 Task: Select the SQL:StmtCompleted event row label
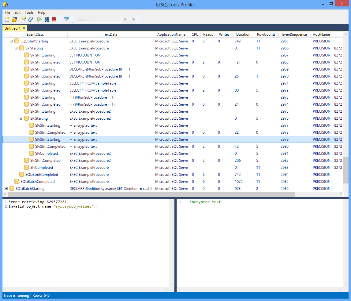tap(42, 174)
